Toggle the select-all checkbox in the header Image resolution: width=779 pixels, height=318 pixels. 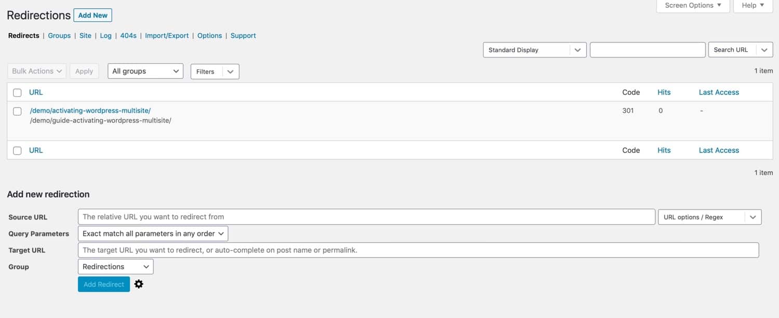(17, 92)
